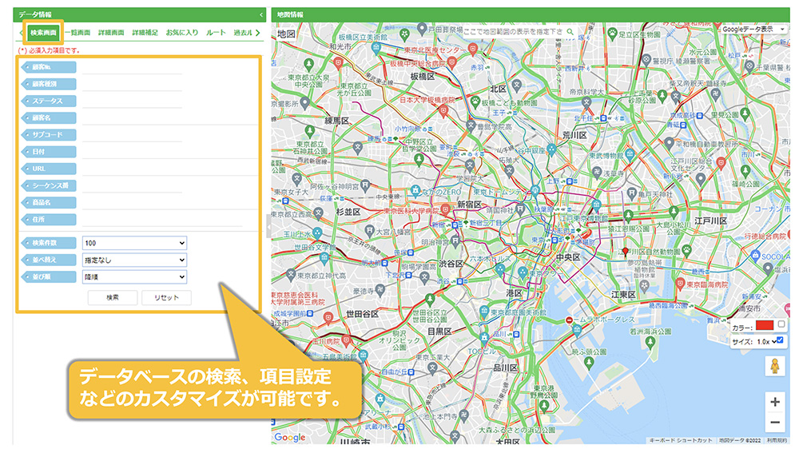
Task: Click the 世田谷区 ward label
Action: pyautogui.click(x=362, y=314)
